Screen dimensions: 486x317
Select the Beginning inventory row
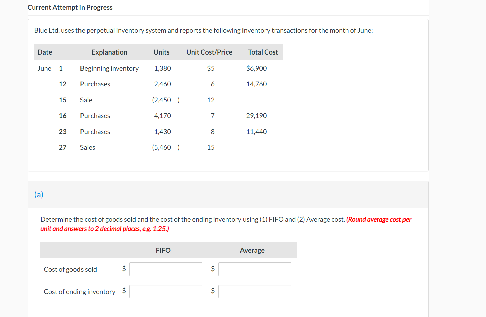tap(109, 68)
